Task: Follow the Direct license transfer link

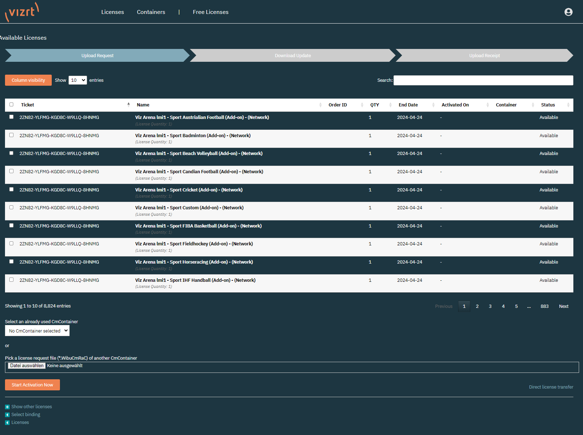Action: pos(551,387)
